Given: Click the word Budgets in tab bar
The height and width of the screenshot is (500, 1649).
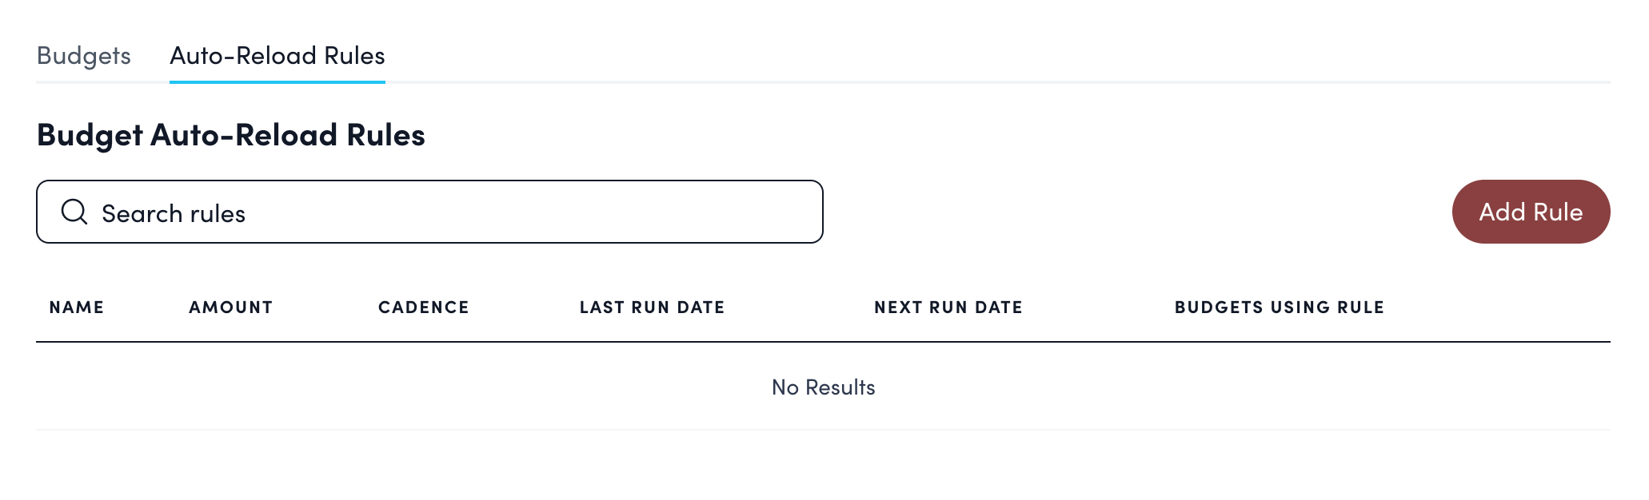Looking at the screenshot, I should coord(84,56).
